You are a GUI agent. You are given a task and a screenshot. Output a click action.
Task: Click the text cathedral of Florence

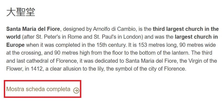52,61
